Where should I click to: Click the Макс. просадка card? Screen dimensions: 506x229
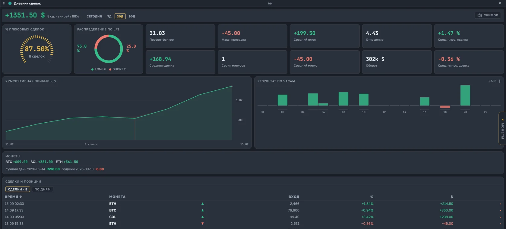(x=252, y=36)
